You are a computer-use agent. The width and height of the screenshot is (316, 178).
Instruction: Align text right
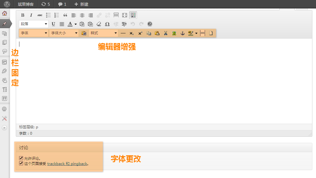[x=90, y=15]
